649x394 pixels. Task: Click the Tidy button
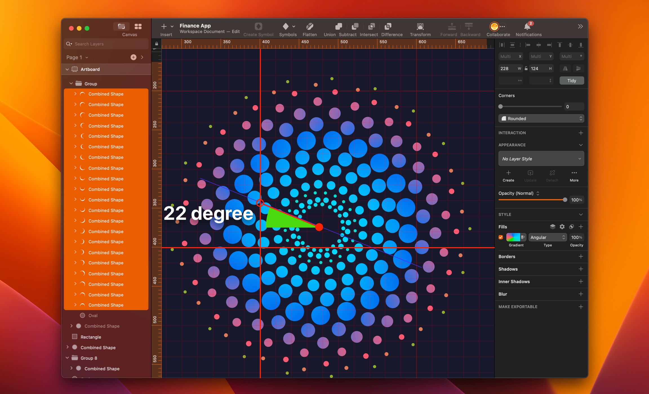tap(572, 80)
